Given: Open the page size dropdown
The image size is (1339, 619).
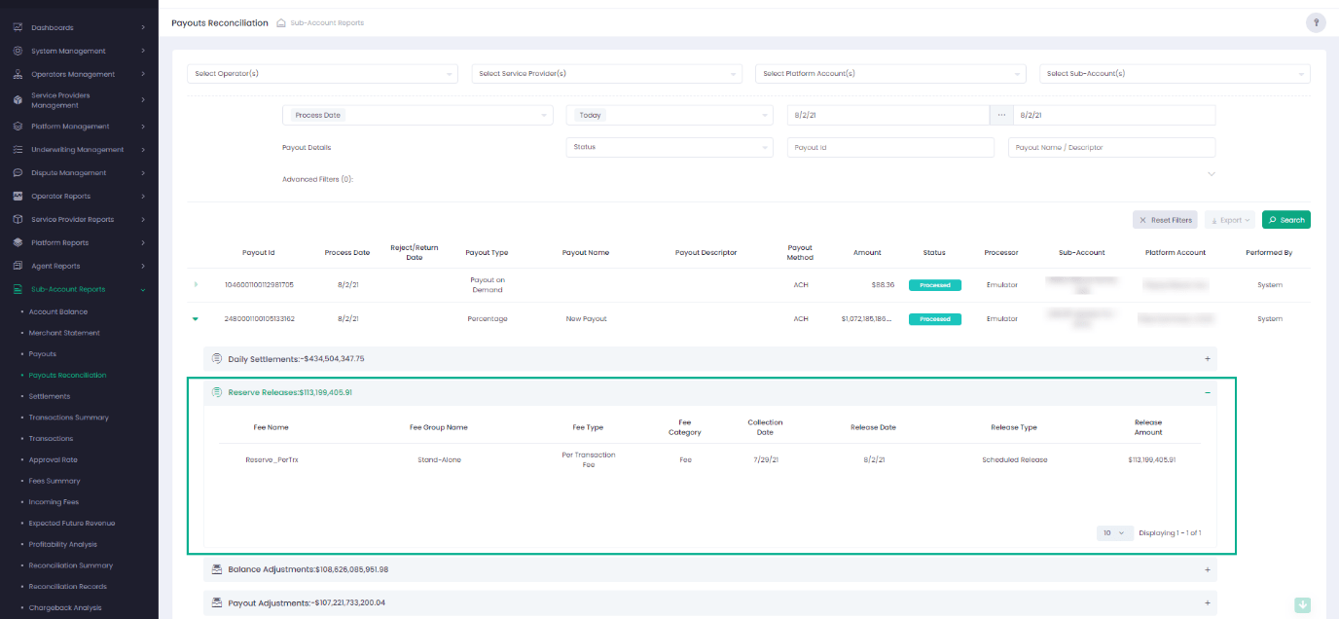Looking at the screenshot, I should tap(1114, 533).
